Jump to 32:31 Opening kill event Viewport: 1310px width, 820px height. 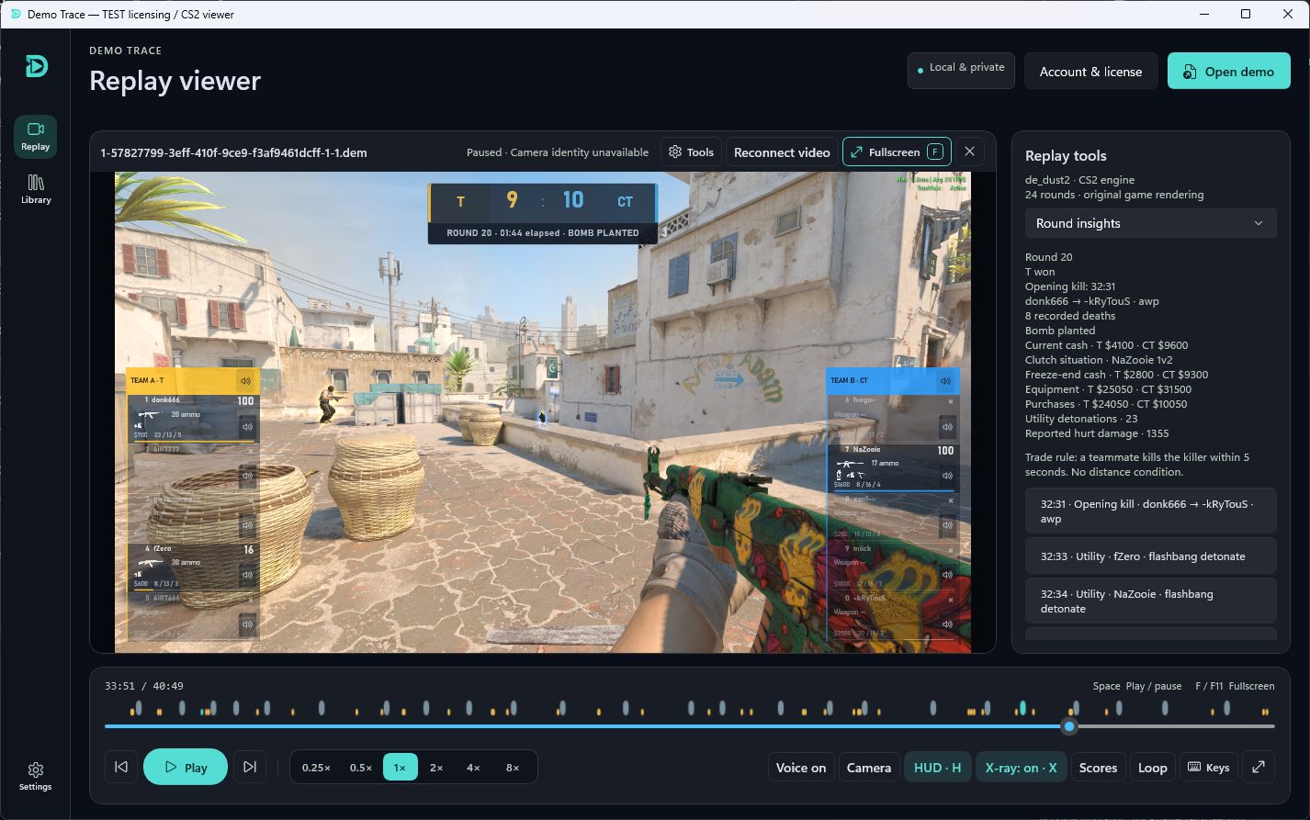[x=1150, y=511]
